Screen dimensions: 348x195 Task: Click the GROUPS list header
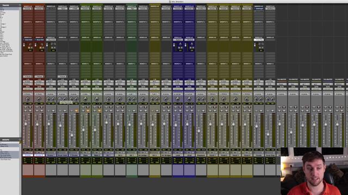[x=5, y=140]
